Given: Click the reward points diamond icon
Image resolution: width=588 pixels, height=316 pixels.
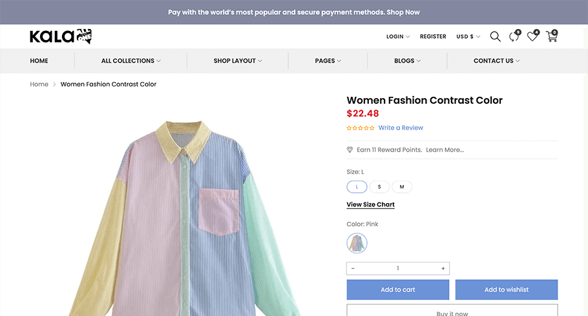Looking at the screenshot, I should pos(350,150).
